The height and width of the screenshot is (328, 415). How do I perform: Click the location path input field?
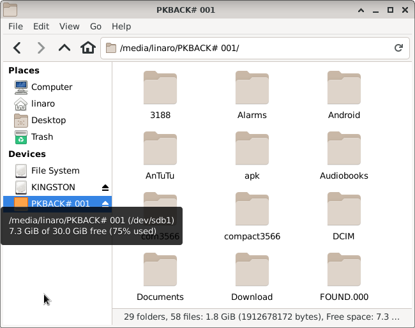point(255,48)
